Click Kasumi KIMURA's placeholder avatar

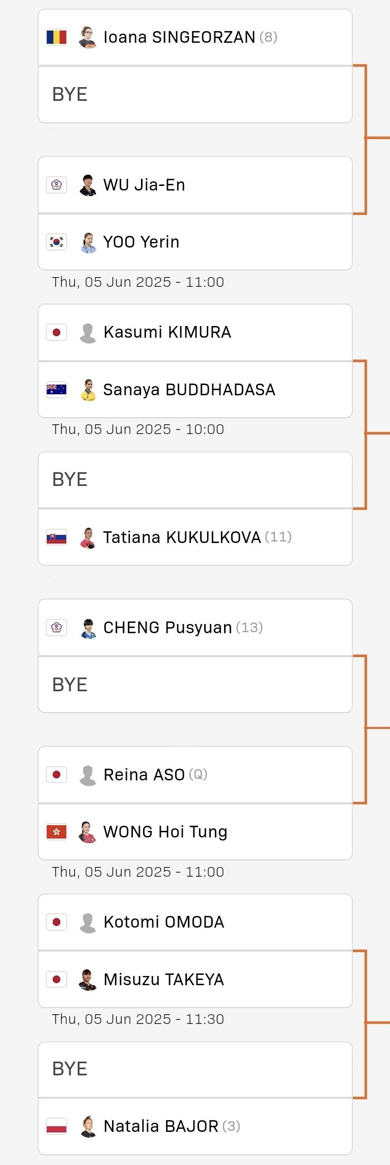(88, 333)
